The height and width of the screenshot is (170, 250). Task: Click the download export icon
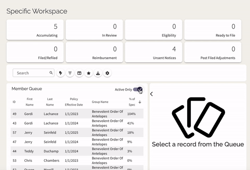tap(98, 73)
